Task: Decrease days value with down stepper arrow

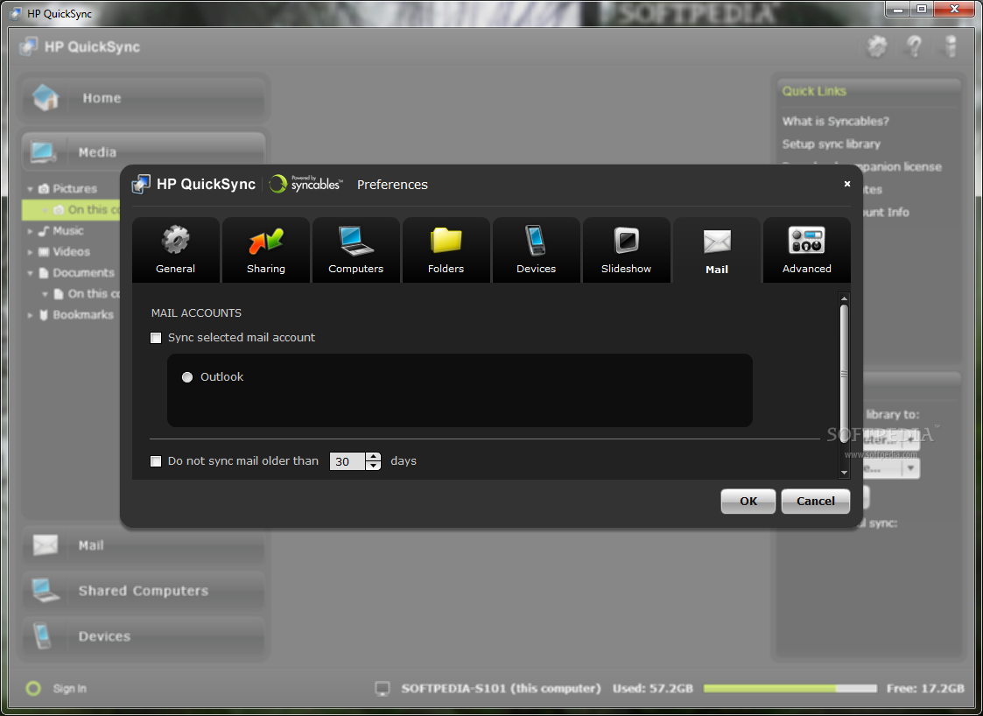Action: [374, 466]
